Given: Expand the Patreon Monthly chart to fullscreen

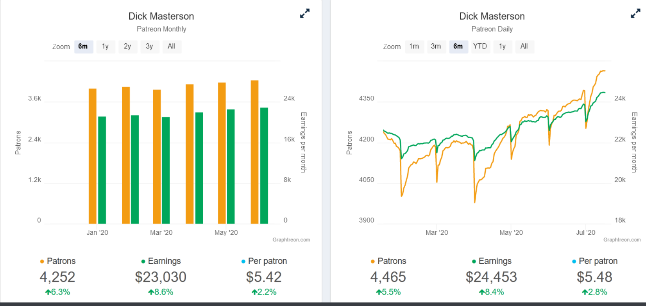Looking at the screenshot, I should click(304, 13).
